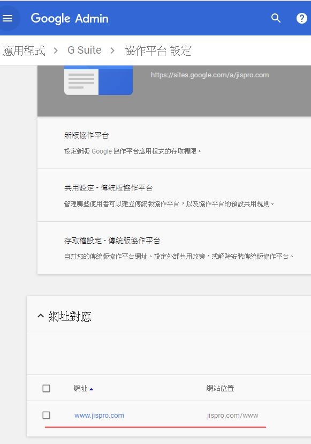Tick the www.jispro.com row checkbox
311x444 pixels.
[46, 415]
